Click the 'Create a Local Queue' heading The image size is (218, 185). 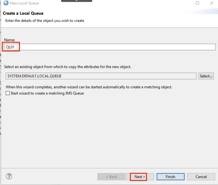coord(23,13)
